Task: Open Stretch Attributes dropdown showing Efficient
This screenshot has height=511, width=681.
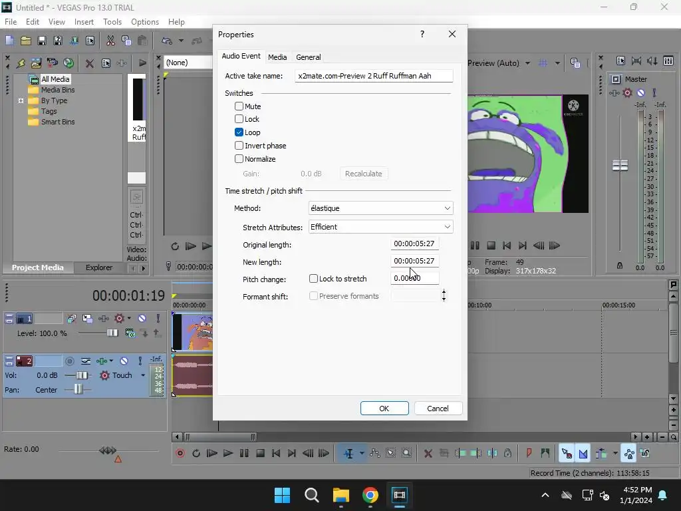Action: point(380,227)
